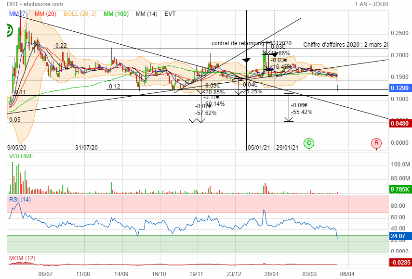Image resolution: width=412 pixels, height=279 pixels.
Task: Click the 06/04 date on the time axis
Action: tap(347, 274)
